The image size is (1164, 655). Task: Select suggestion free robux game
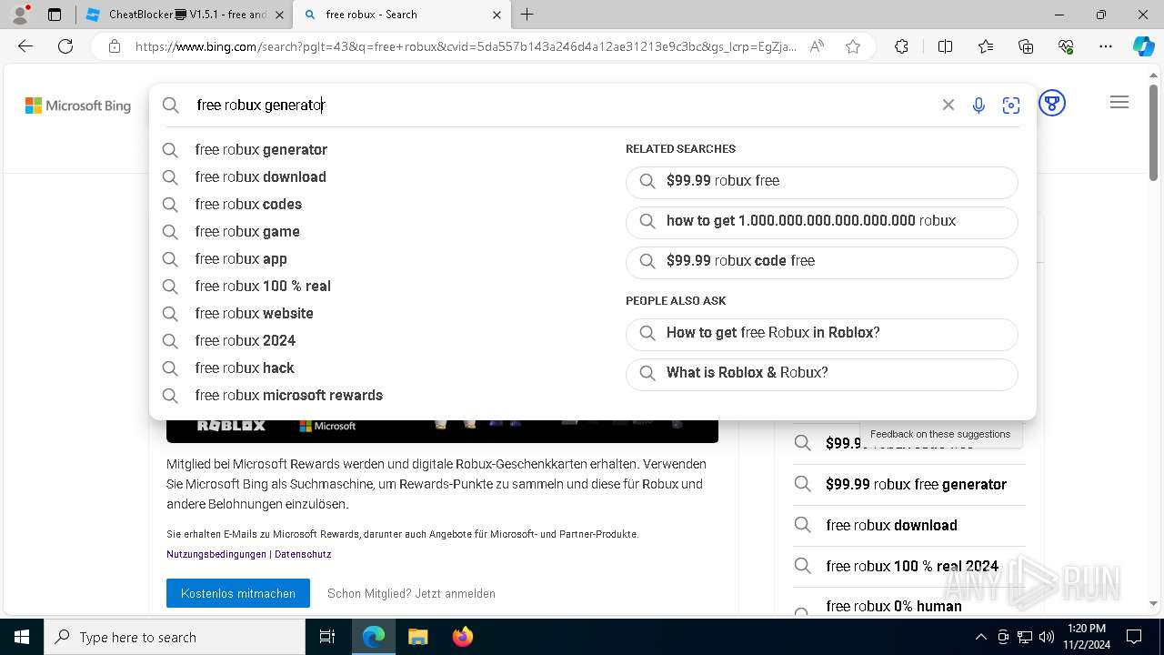247,231
